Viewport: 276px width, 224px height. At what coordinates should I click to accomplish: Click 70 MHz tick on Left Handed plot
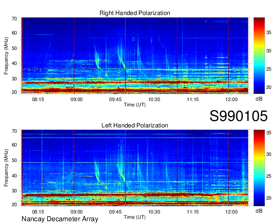click(x=14, y=131)
